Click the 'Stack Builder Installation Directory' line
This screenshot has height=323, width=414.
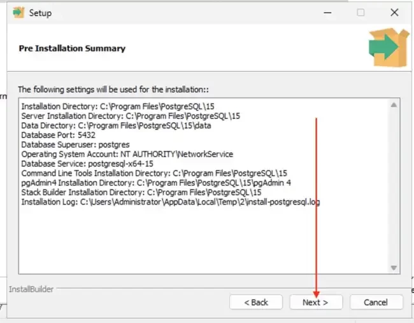tap(141, 192)
